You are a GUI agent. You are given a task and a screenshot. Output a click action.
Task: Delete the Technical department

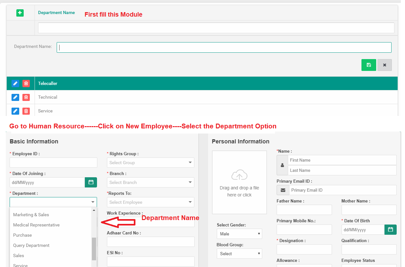click(26, 97)
